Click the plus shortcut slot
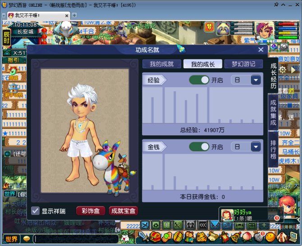302x246 pixels. tap(264, 225)
